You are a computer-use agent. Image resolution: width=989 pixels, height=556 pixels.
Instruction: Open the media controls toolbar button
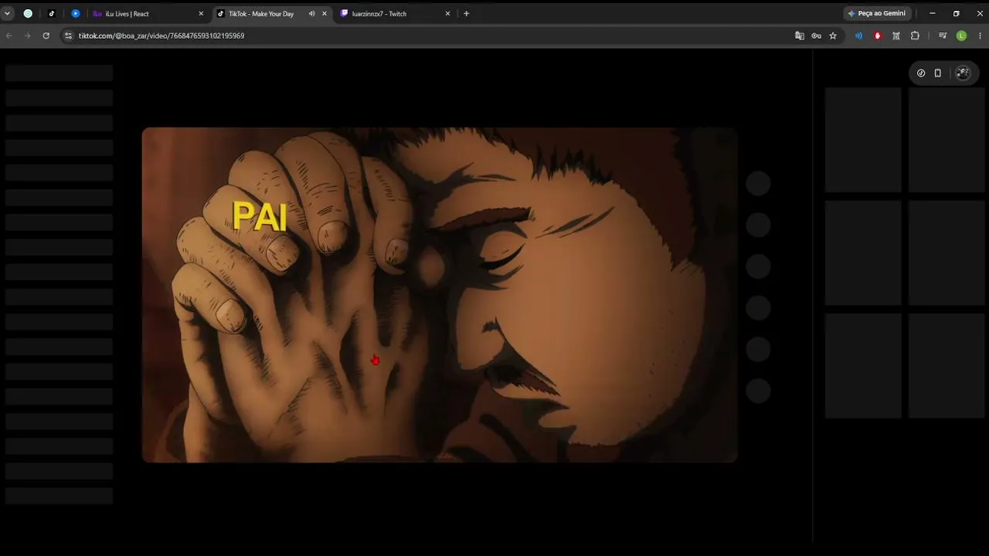(943, 36)
